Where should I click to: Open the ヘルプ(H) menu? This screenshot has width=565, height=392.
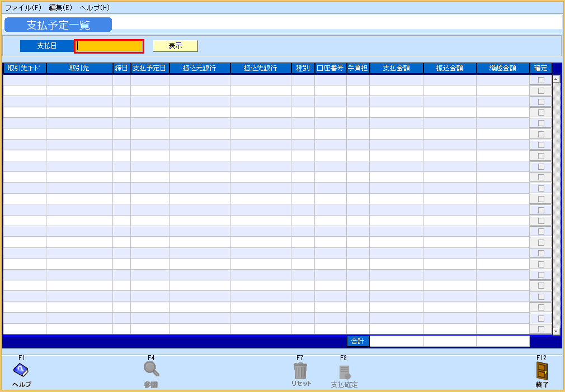click(93, 7)
